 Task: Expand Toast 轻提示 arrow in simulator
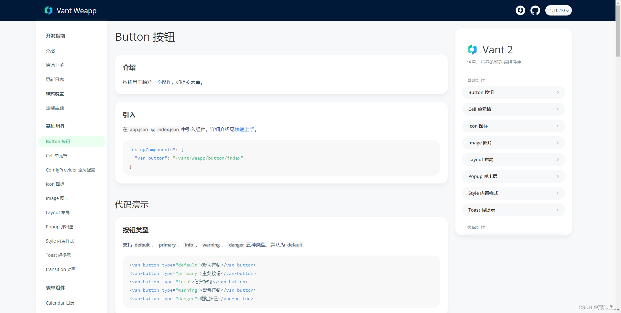[x=558, y=210]
